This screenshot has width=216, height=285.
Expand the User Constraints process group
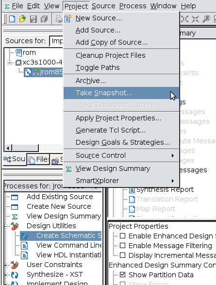pos(6,265)
